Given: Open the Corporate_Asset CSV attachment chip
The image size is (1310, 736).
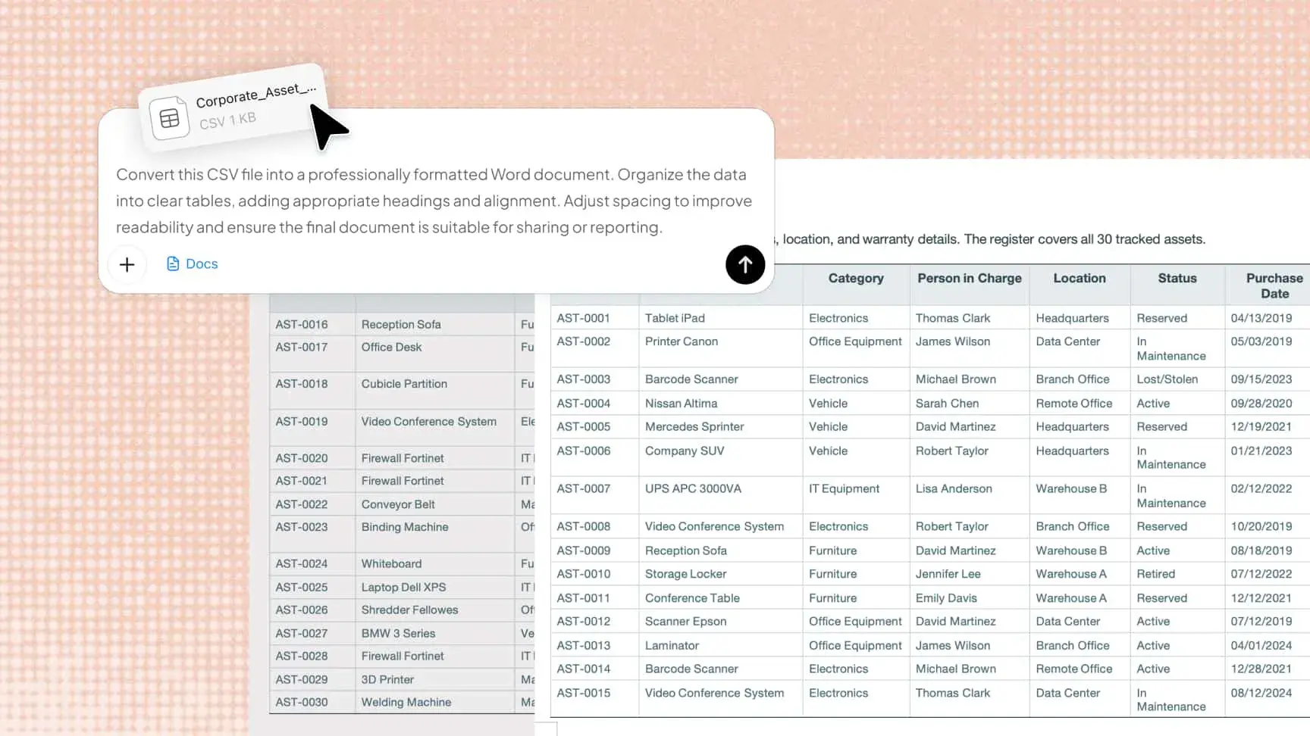Looking at the screenshot, I should (235, 108).
